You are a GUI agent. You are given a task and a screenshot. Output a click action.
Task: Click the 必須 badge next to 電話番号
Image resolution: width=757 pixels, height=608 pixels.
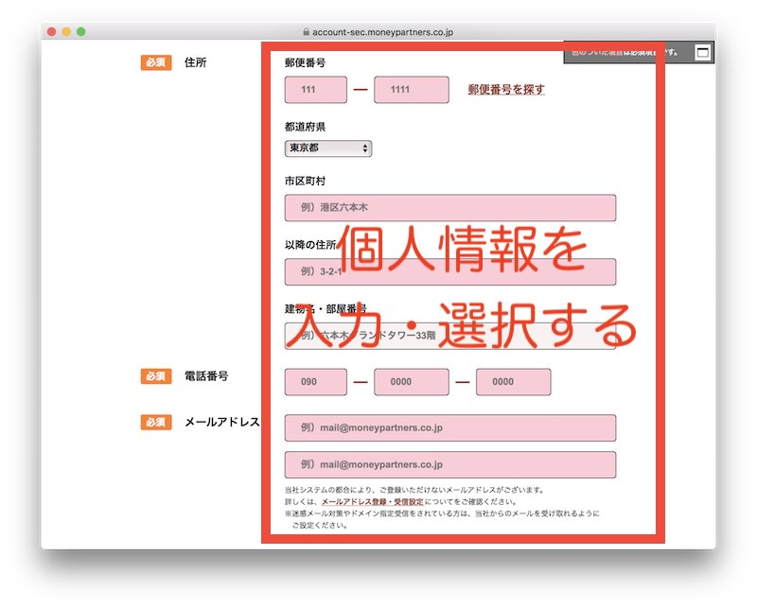coord(156,376)
